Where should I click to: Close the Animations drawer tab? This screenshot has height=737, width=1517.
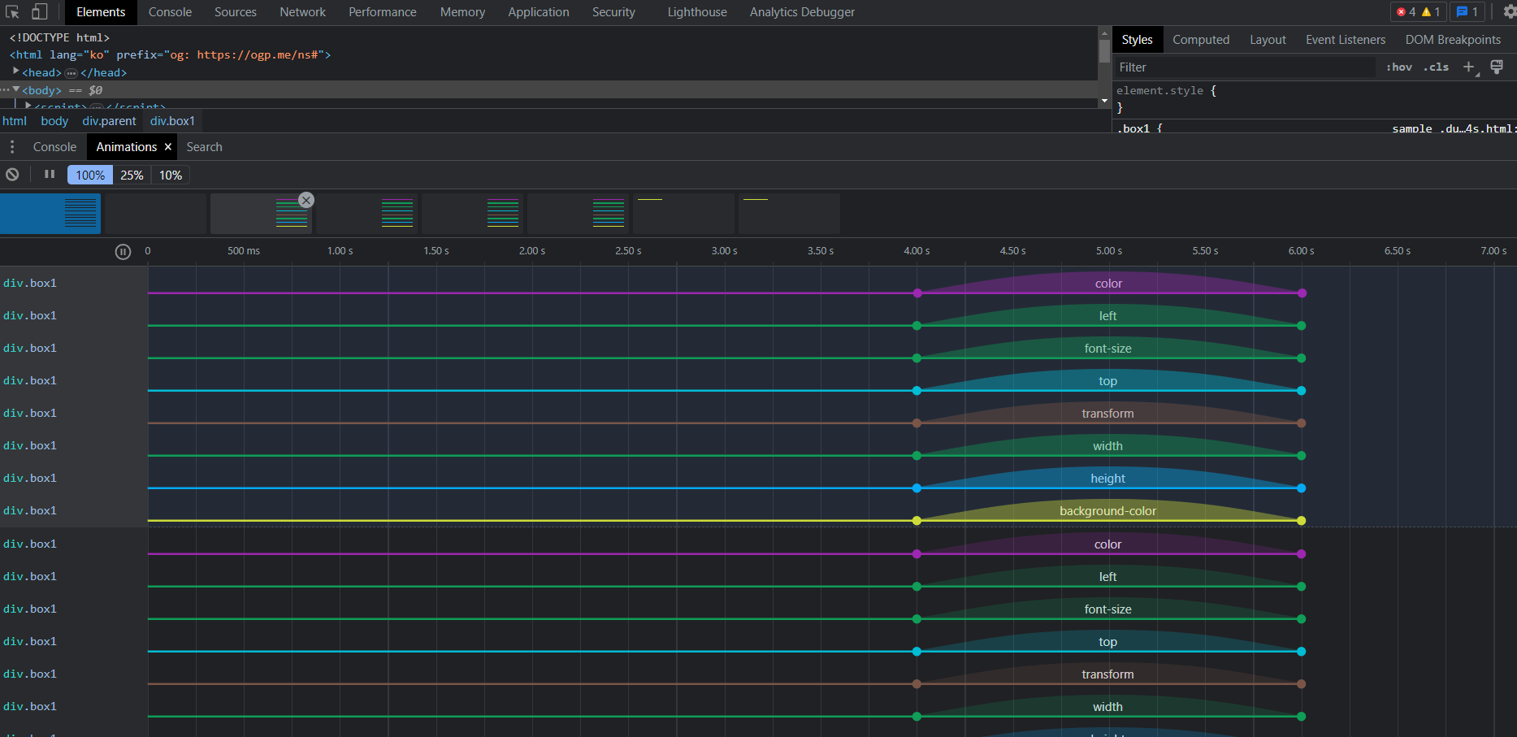[x=168, y=147]
